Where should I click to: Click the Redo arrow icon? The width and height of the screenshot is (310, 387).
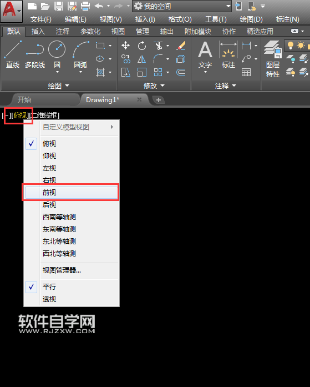click(119, 6)
